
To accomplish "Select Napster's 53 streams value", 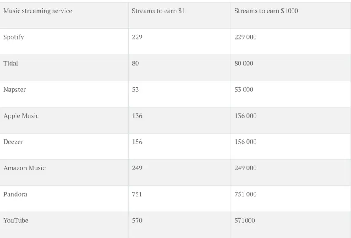I will 135,90.
